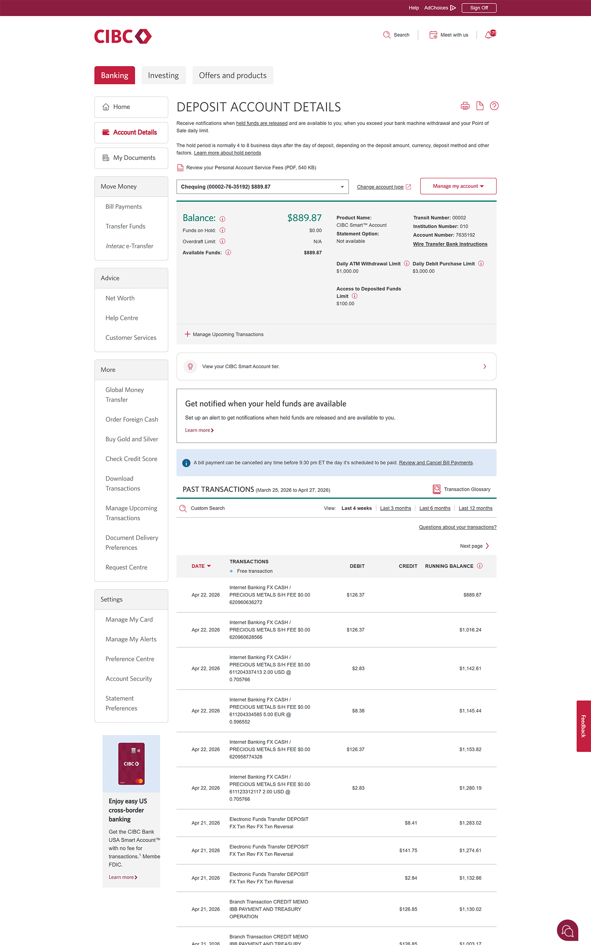
Task: Click the PDF icon beside Service Fees
Action: point(180,168)
